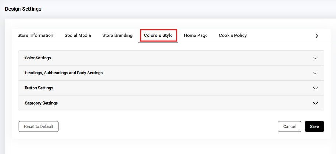Click the Color Settings section title
336x154 pixels.
coord(38,58)
